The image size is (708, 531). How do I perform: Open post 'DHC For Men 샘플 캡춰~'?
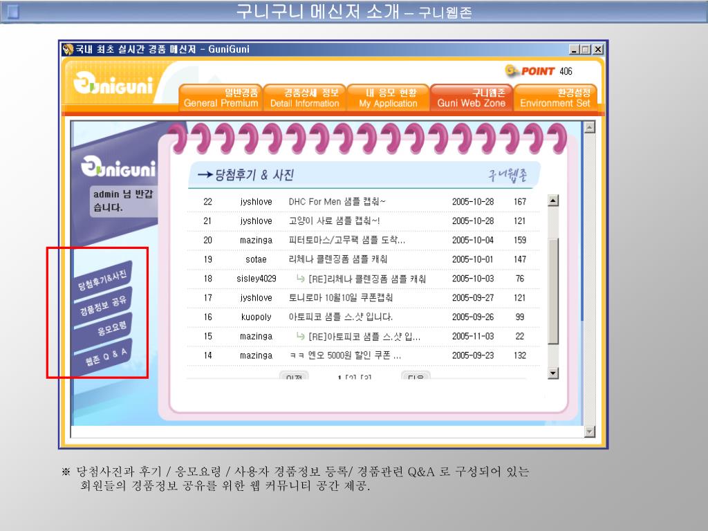tap(337, 202)
